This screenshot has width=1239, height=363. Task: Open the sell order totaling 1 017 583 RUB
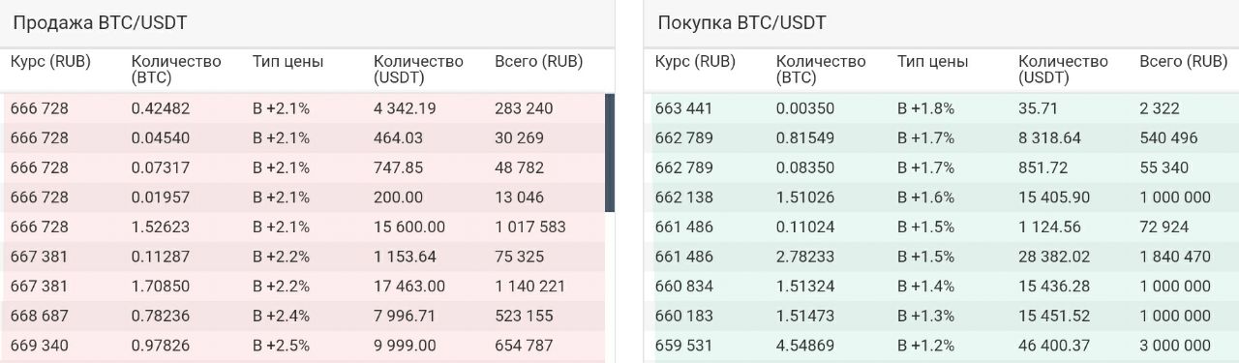[x=304, y=227]
